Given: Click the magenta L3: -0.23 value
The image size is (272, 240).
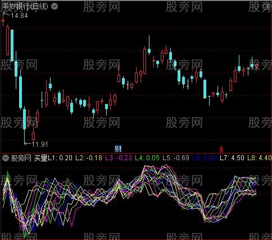Looking at the screenshot, I should 119,158.
